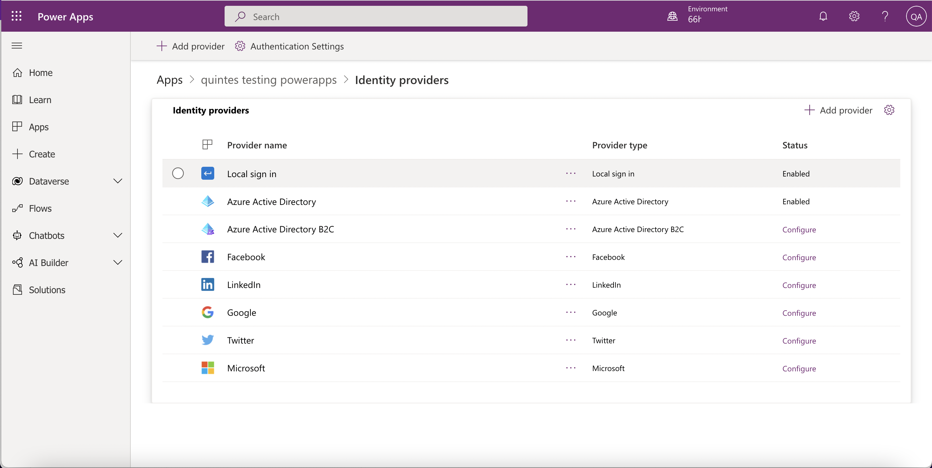The height and width of the screenshot is (468, 932).
Task: Click the Azure Active Directory B2C icon
Action: pos(208,229)
